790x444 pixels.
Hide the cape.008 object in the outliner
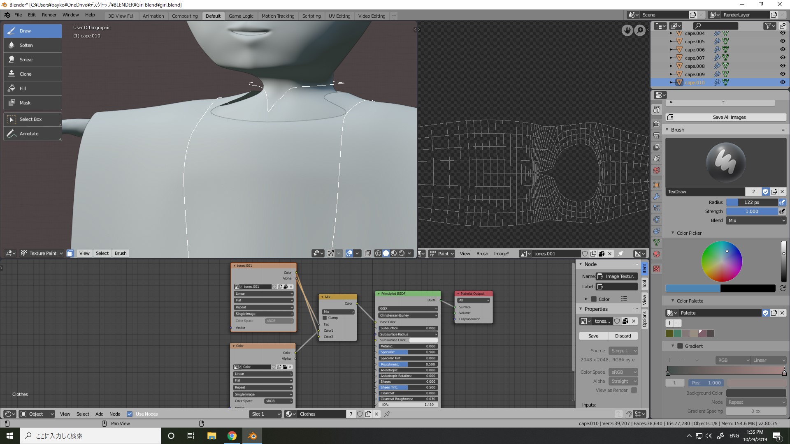[783, 66]
